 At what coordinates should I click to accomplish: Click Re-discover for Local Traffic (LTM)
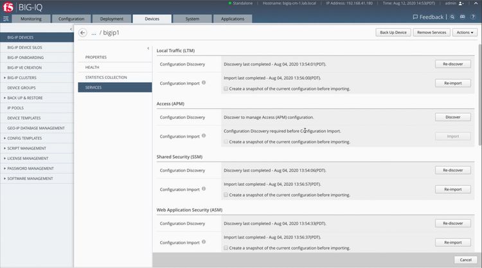coord(453,64)
